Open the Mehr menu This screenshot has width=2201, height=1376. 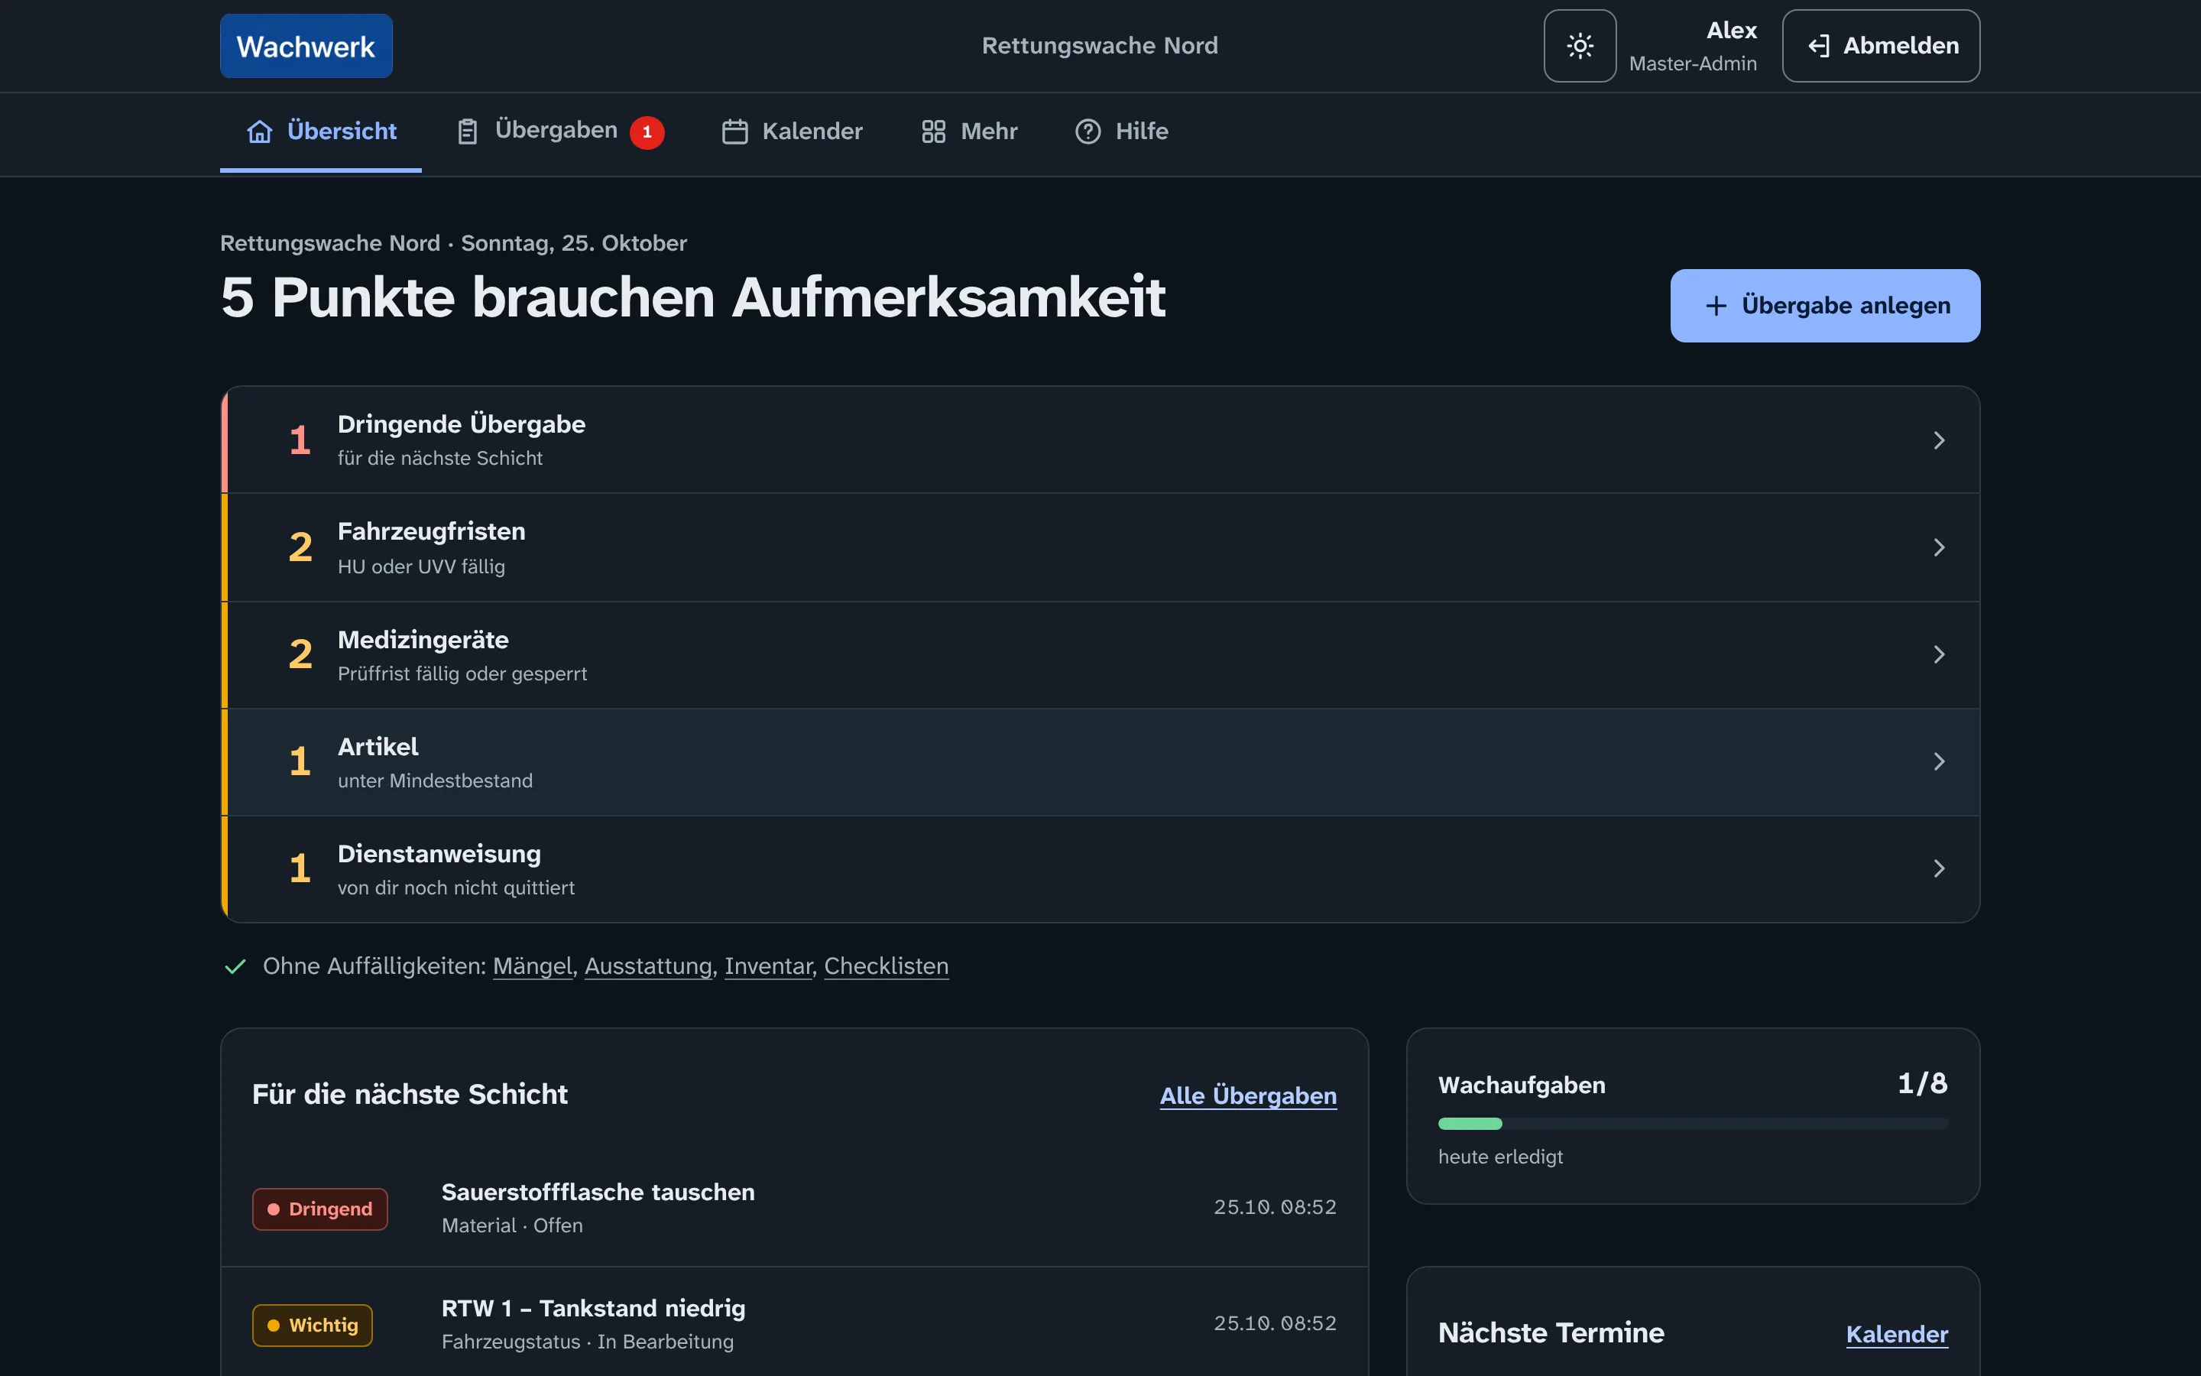(x=970, y=132)
